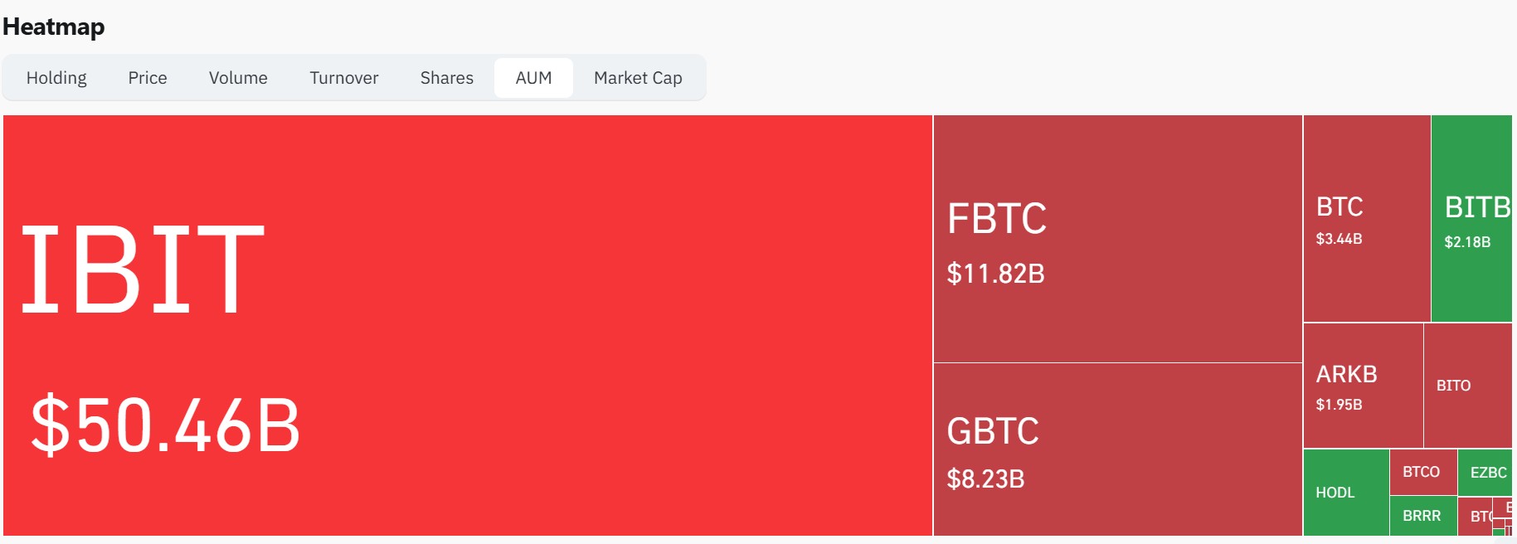1517x544 pixels.
Task: Switch to the Turnover tab
Action: point(344,78)
